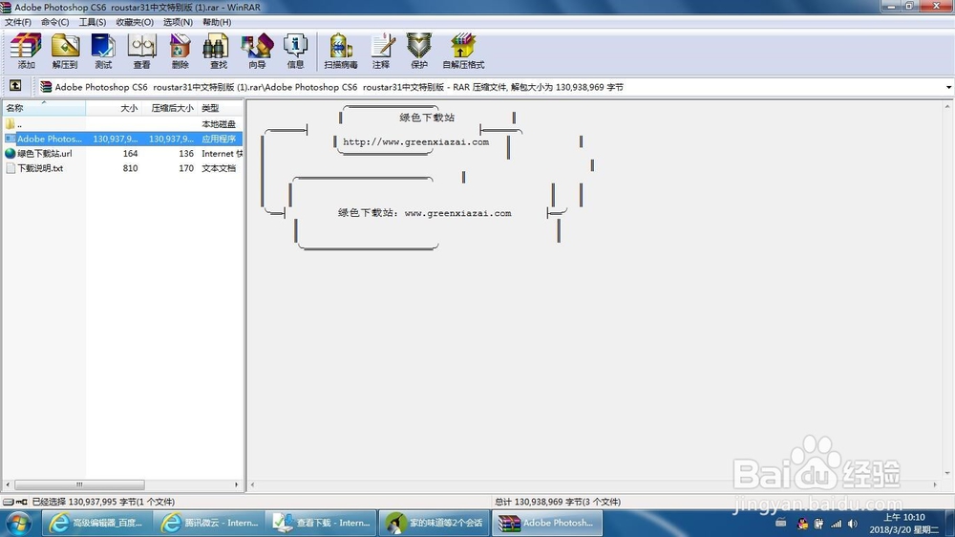The height and width of the screenshot is (537, 955).
Task: Switch to 高级编辑器_百度 taskbar window
Action: 96,523
